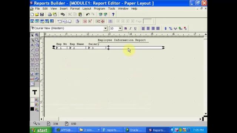Click the Text Color palette icon
This screenshot has width=237, height=133.
tap(37, 110)
